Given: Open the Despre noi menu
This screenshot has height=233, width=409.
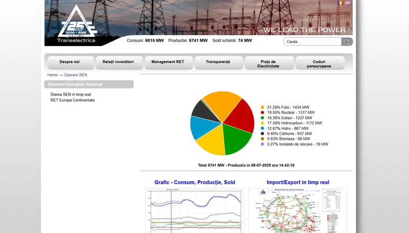Looking at the screenshot, I should pos(70,62).
